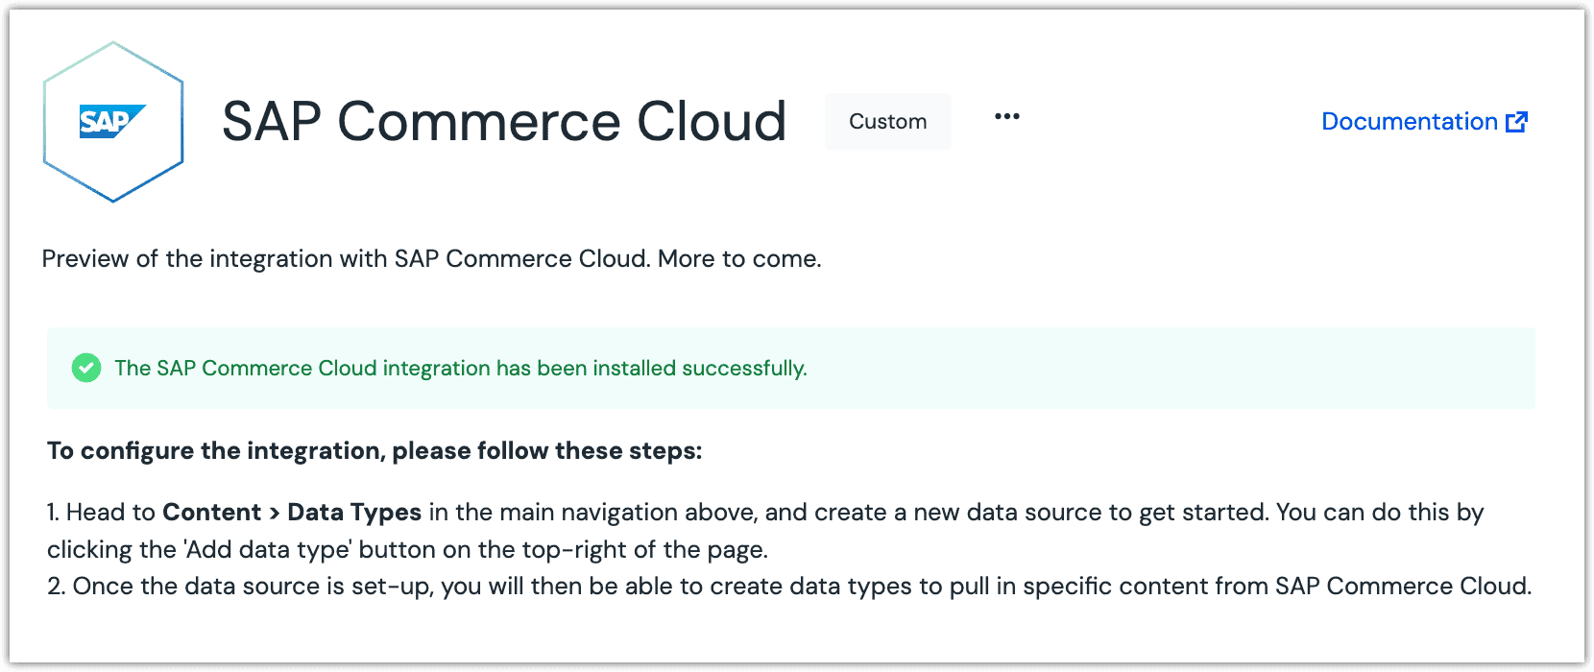This screenshot has width=1594, height=672.
Task: Click the '>' separator between Content and Data Types
Action: [275, 513]
